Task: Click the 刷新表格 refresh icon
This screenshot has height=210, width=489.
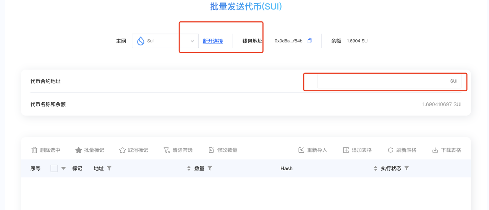Action: [390, 150]
